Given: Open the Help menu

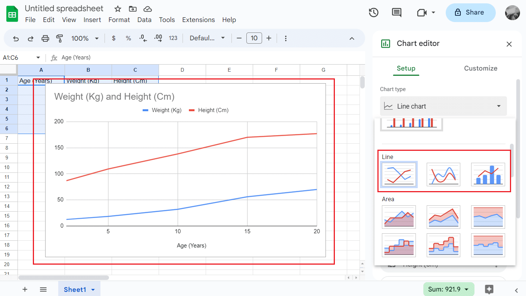Looking at the screenshot, I should pyautogui.click(x=229, y=20).
